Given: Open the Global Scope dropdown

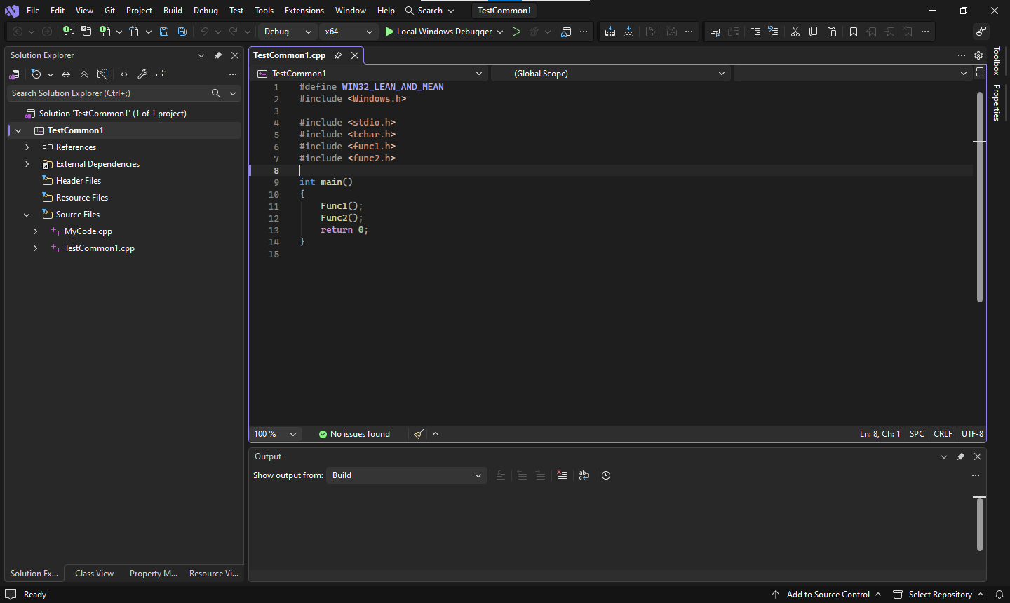Looking at the screenshot, I should (610, 73).
